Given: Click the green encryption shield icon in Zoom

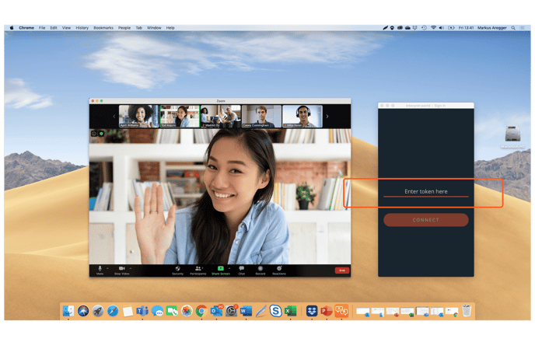Looking at the screenshot, I should pos(101,134).
